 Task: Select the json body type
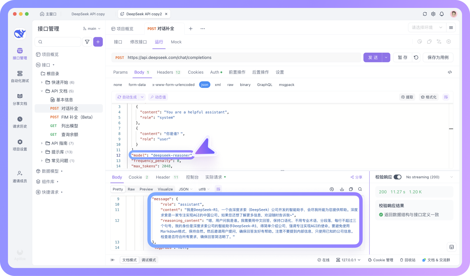(205, 85)
